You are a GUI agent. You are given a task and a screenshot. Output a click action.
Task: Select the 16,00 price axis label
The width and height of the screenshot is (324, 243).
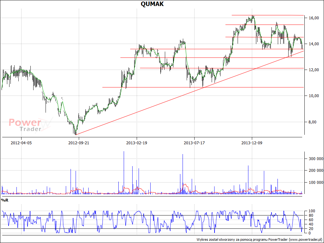[314, 18]
